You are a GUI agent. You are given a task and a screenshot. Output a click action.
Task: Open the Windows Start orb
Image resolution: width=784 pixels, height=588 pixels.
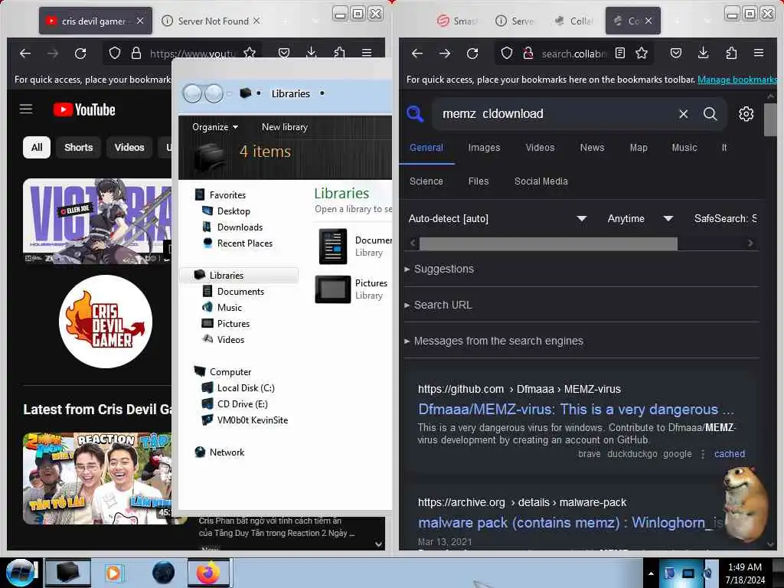(x=20, y=573)
